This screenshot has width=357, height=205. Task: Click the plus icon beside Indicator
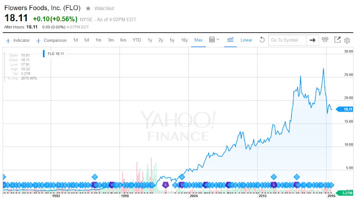(8, 41)
